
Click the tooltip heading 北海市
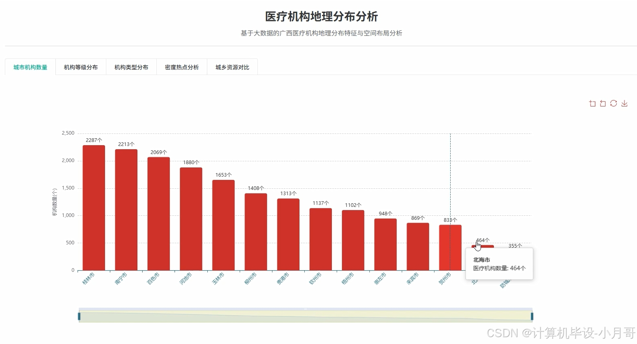481,260
